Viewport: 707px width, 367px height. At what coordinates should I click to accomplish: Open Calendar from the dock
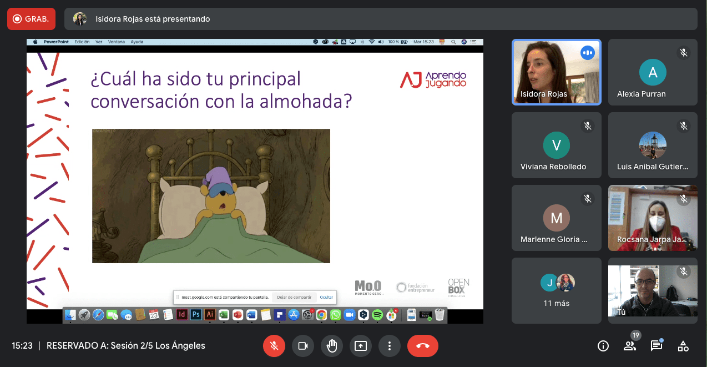click(154, 315)
